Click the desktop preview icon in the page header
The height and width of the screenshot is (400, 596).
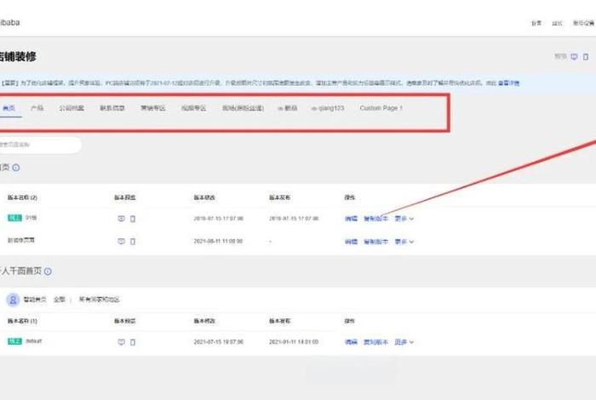coord(576,56)
